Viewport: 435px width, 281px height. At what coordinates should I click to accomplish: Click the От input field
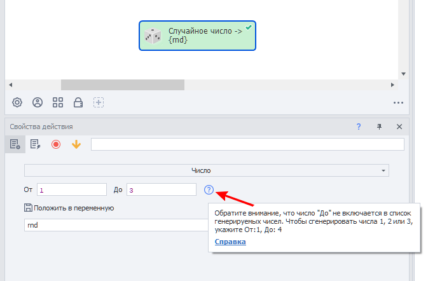coord(72,189)
